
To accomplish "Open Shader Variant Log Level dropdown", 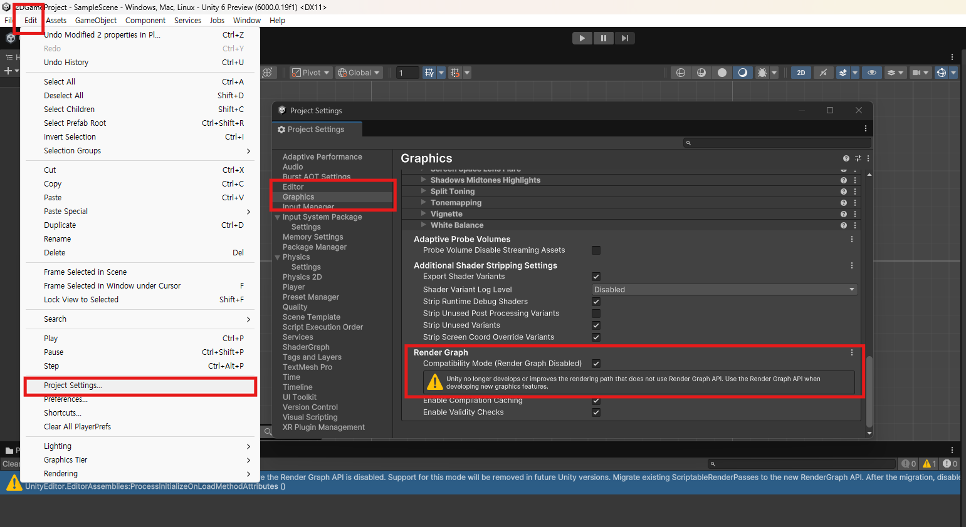I will click(725, 289).
